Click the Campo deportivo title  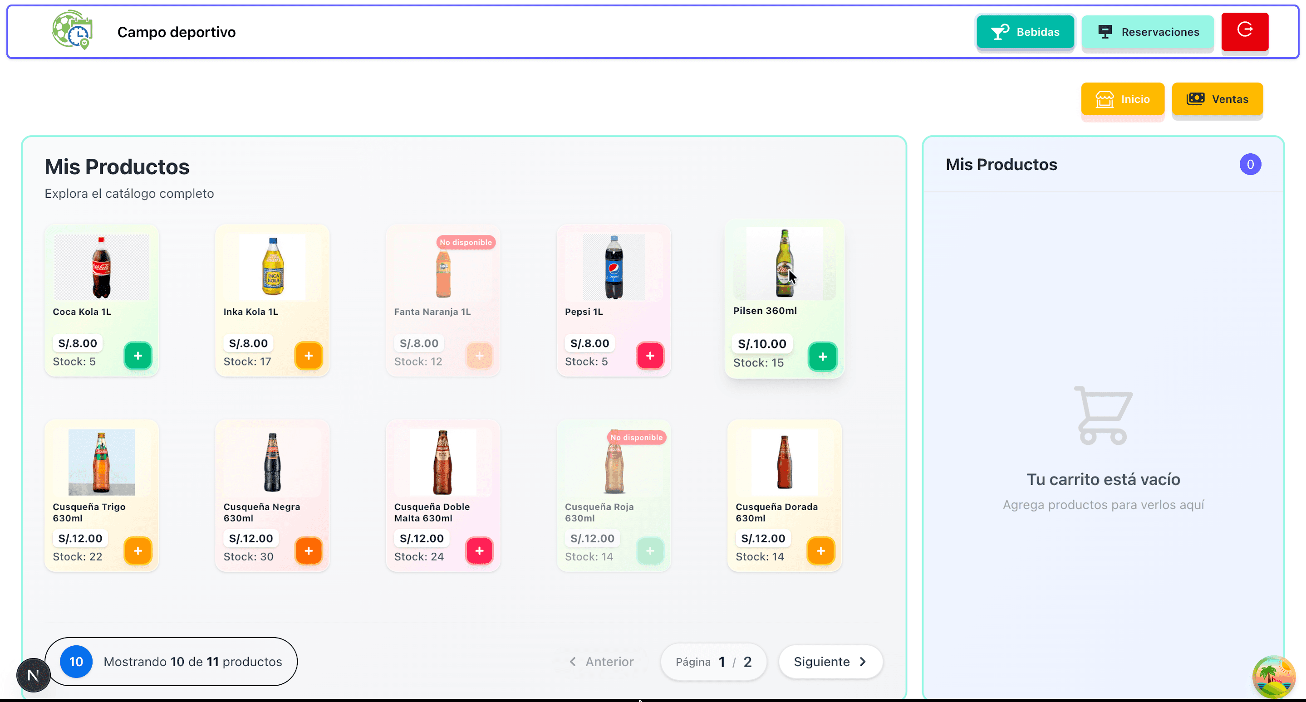click(x=177, y=32)
